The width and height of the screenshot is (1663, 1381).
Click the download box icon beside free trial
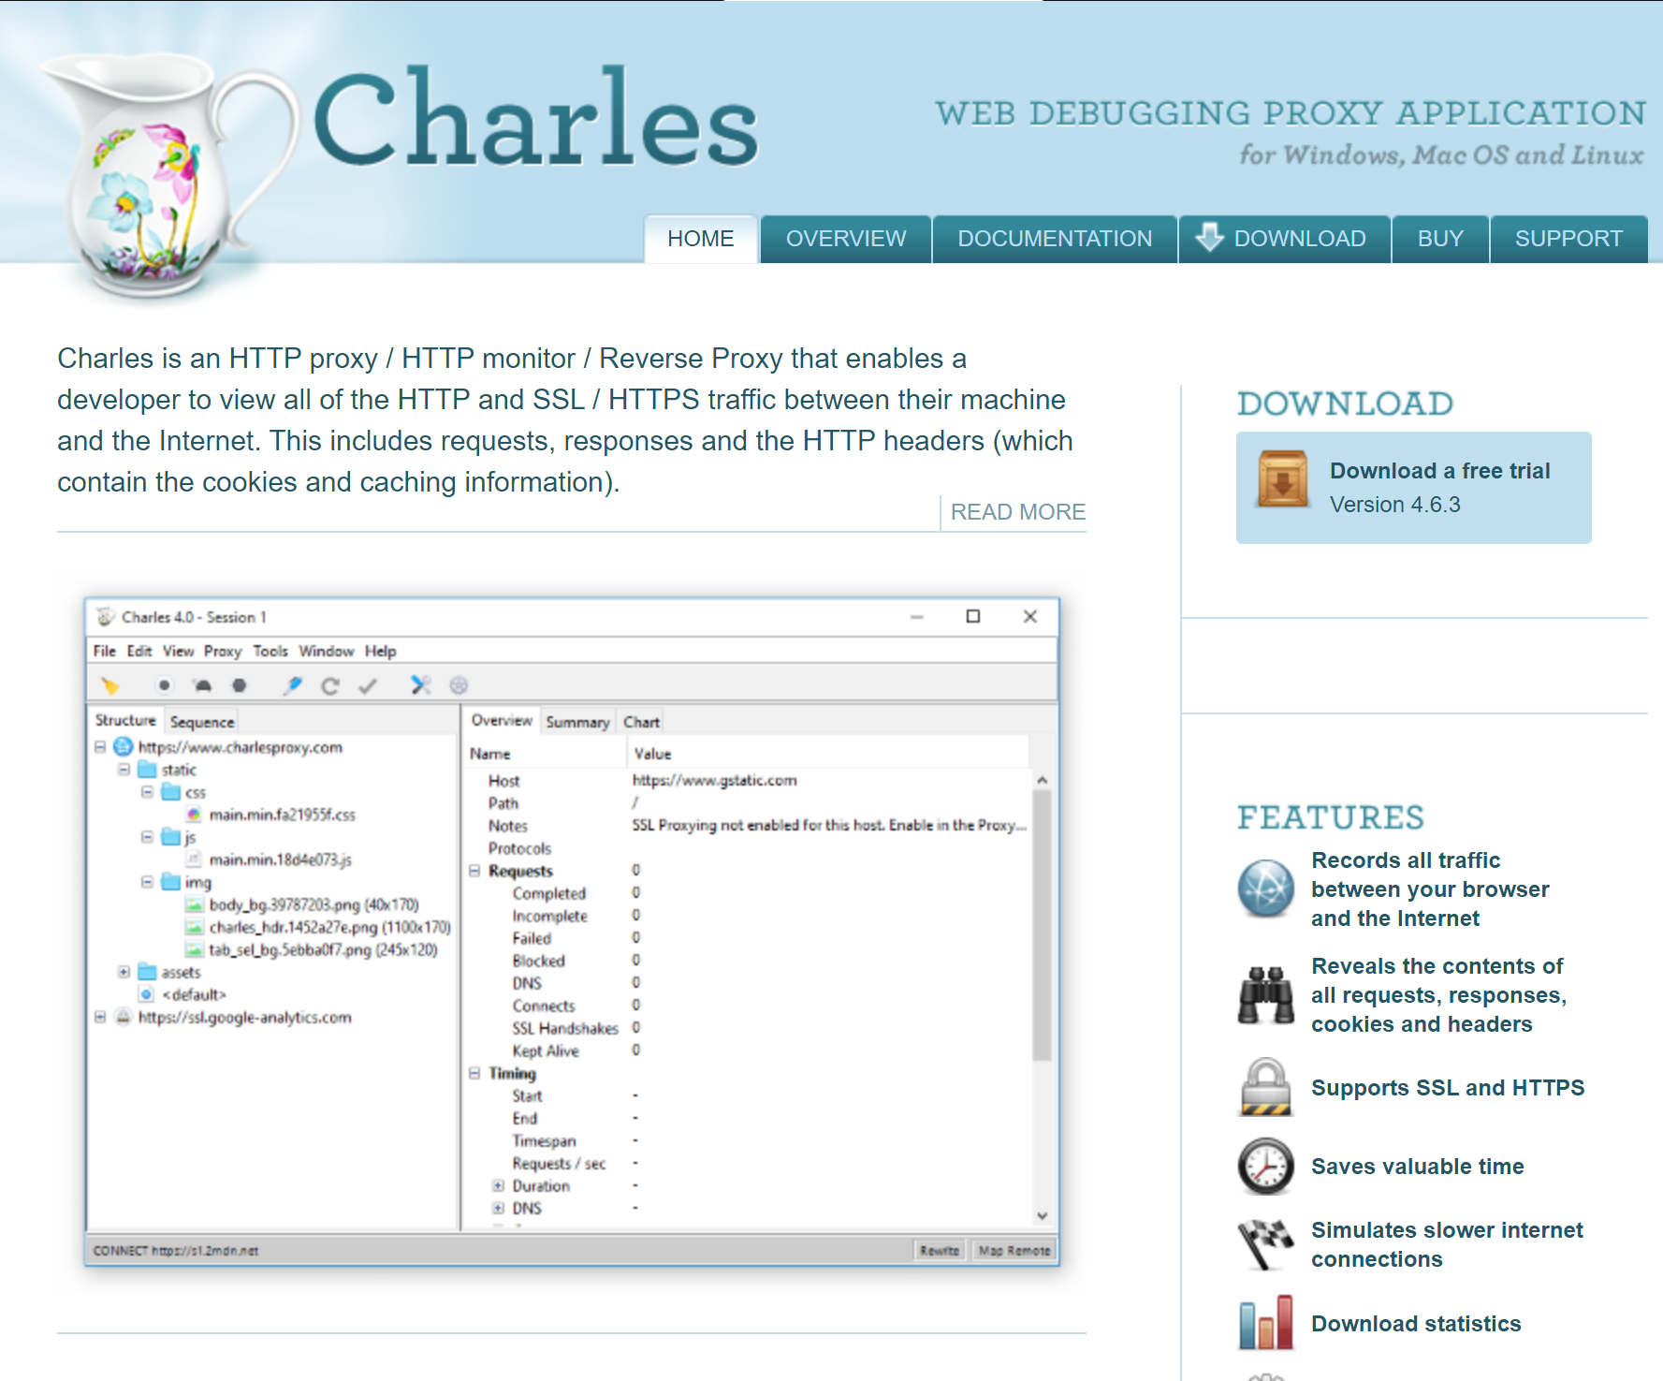click(1283, 479)
